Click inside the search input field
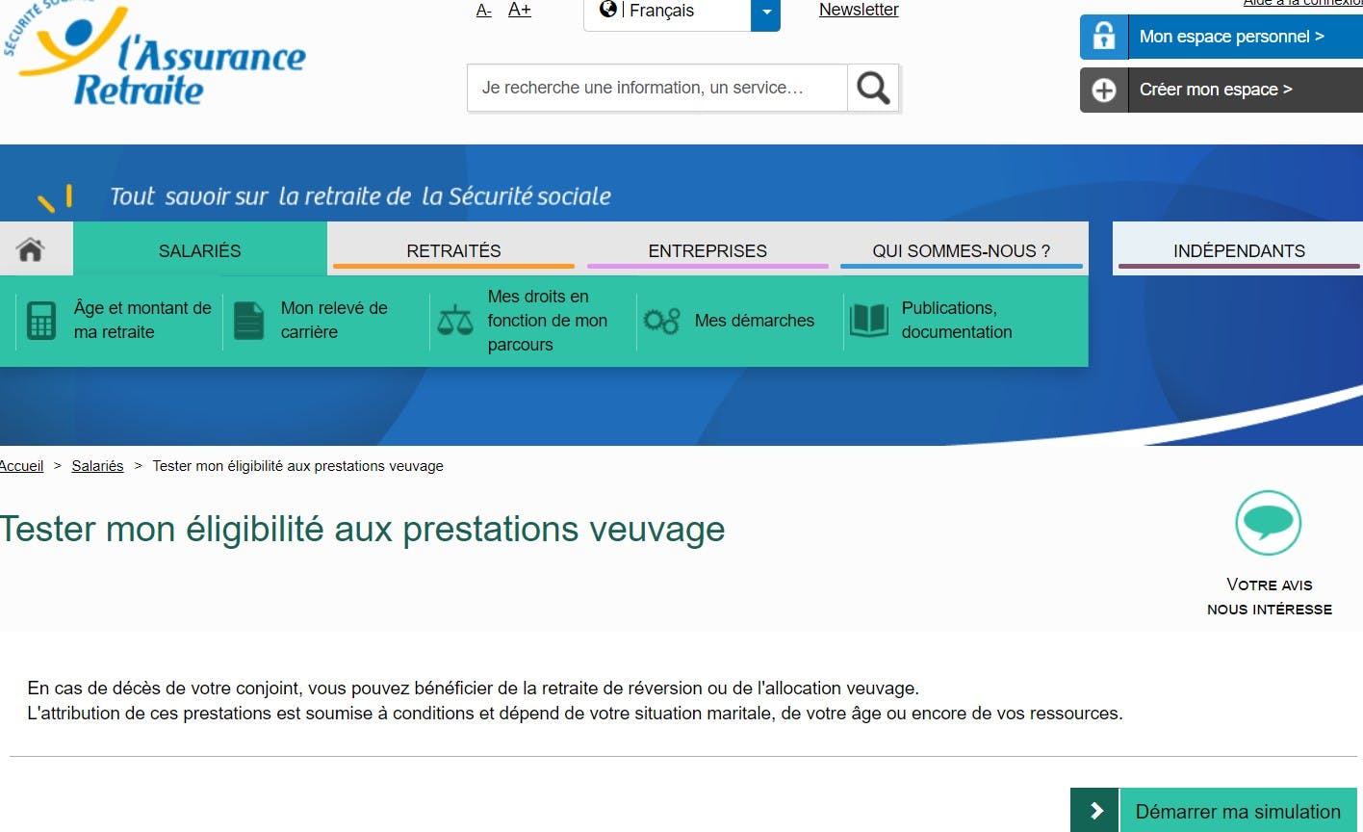This screenshot has height=832, width=1363. pyautogui.click(x=655, y=87)
